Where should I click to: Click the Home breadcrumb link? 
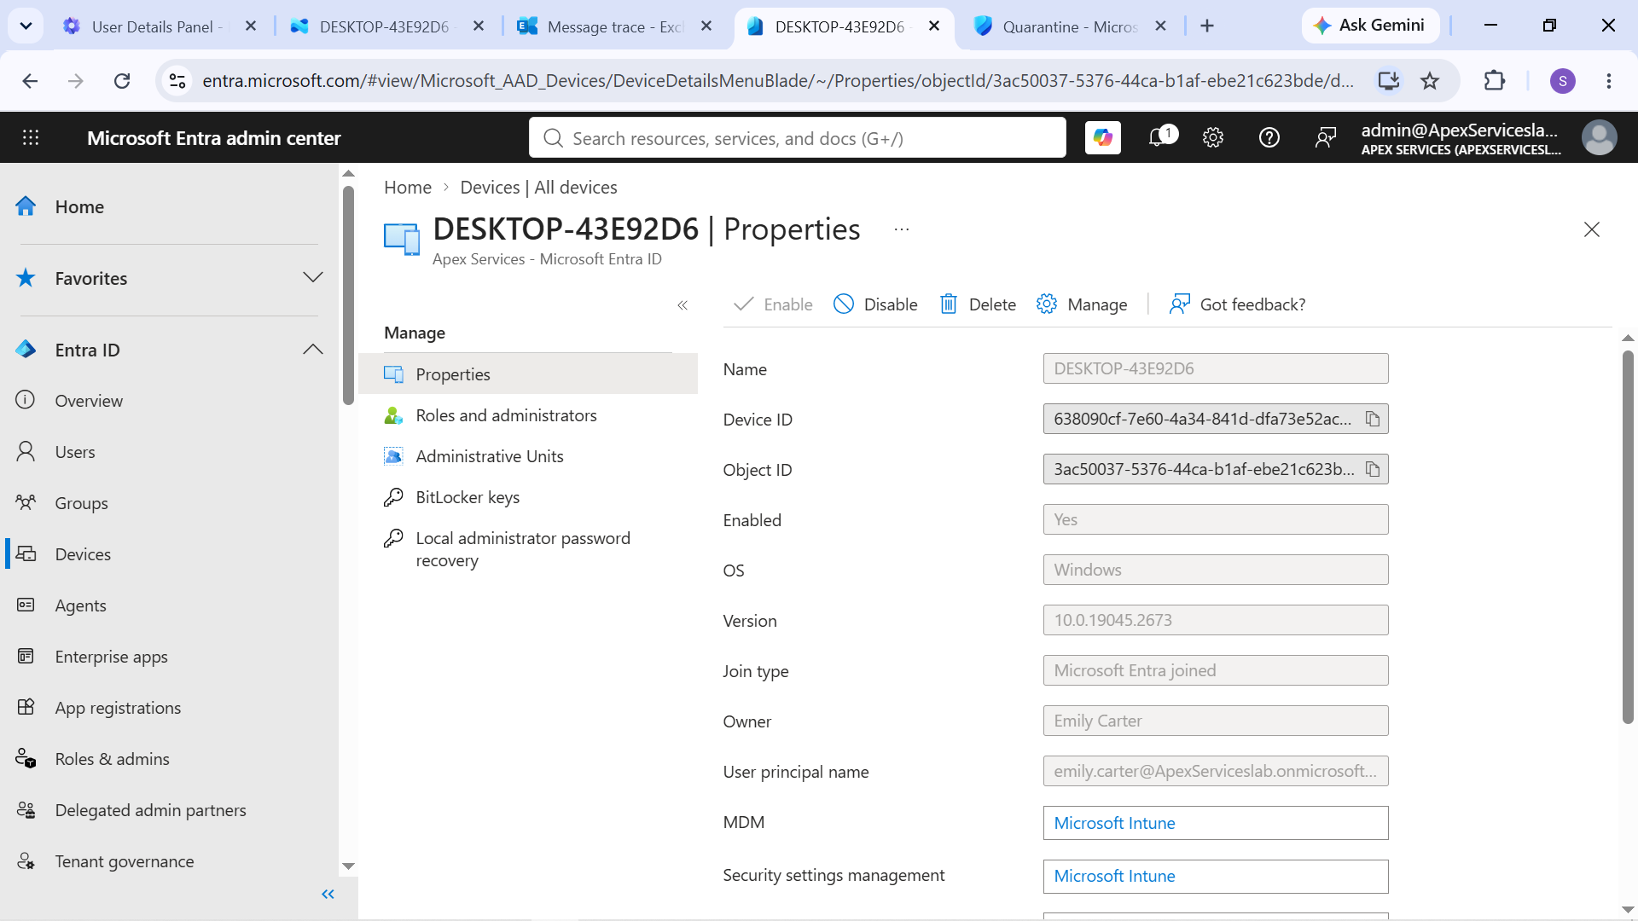pos(408,188)
